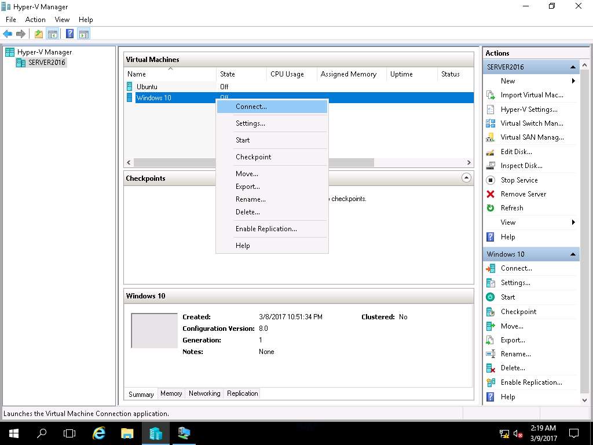
Task: Click the Connect icon under Windows 10 actions
Action: (x=490, y=268)
